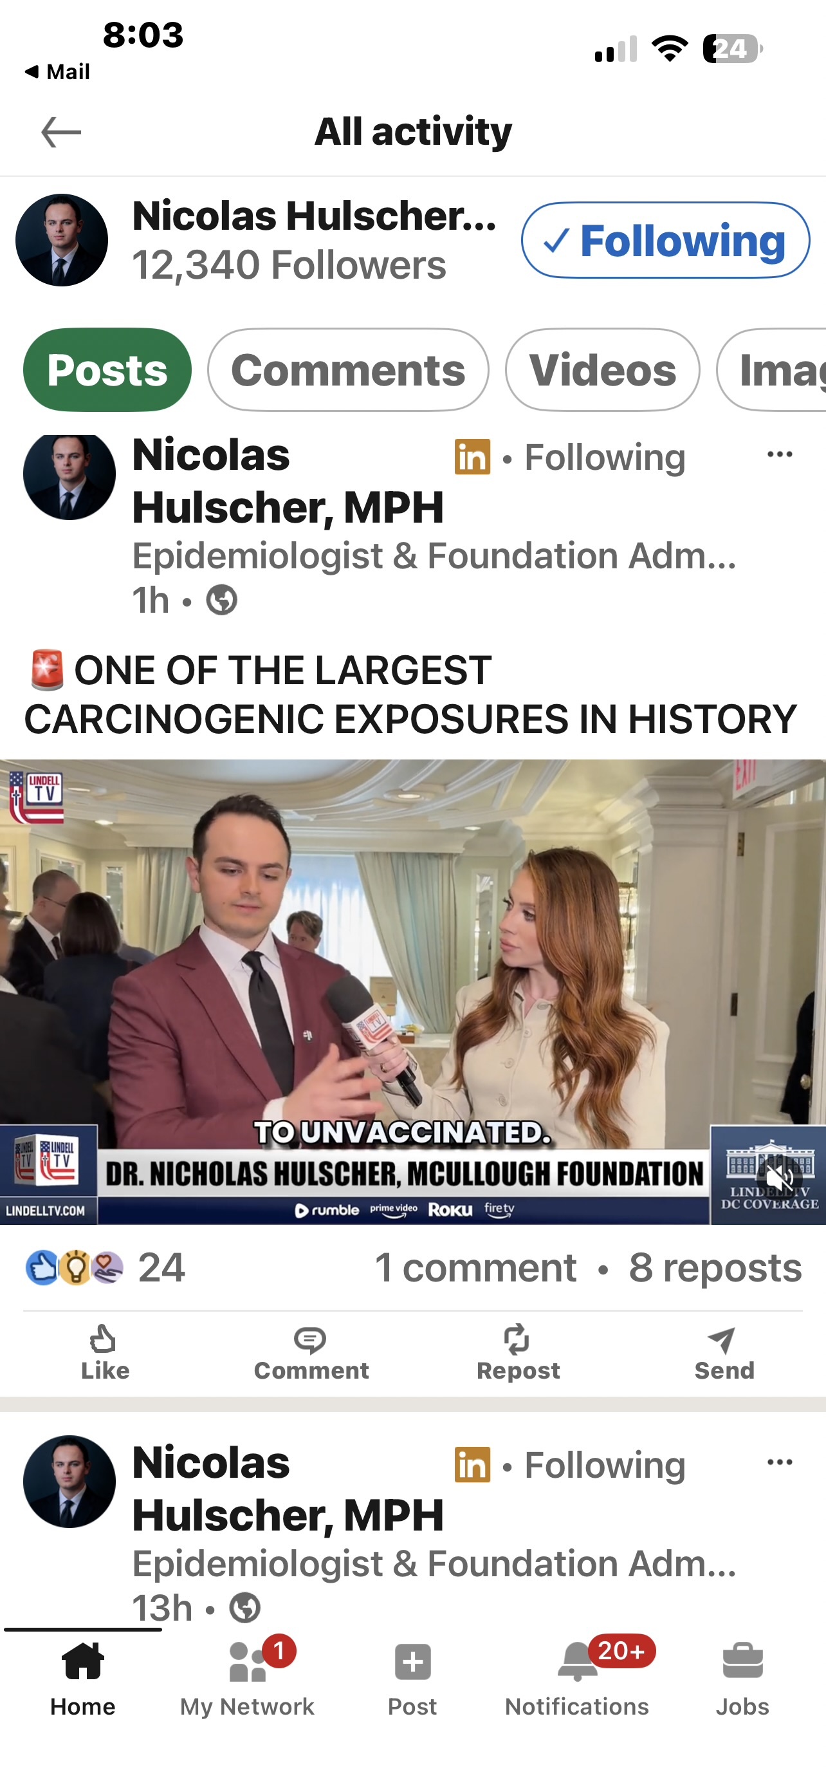Play the Lindell TV interview video
Image resolution: width=826 pixels, height=1788 pixels.
point(412,992)
